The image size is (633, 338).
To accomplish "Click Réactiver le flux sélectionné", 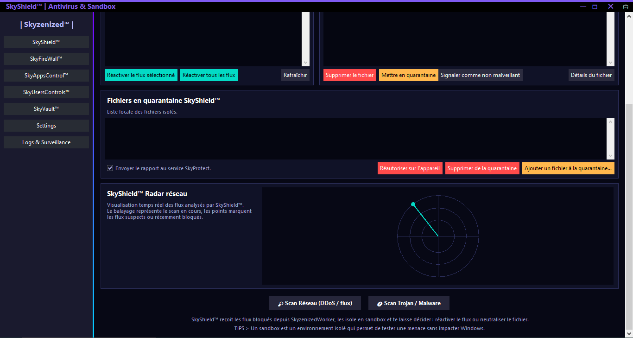I will 141,75.
